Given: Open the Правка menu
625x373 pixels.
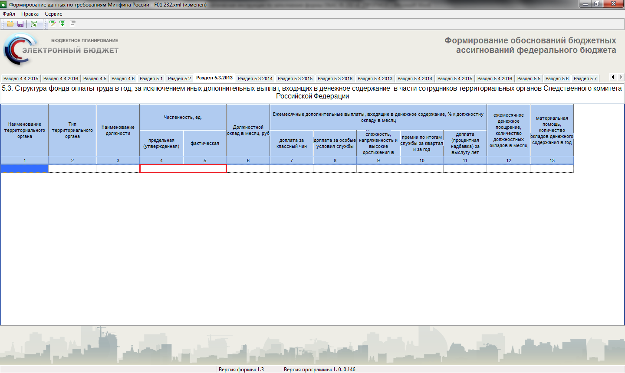Looking at the screenshot, I should pos(30,14).
